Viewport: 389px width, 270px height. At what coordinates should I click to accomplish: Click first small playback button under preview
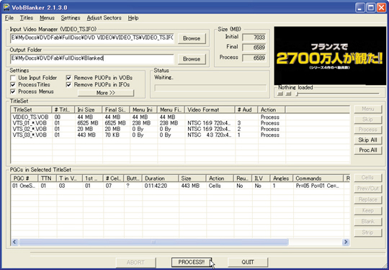(x=280, y=94)
